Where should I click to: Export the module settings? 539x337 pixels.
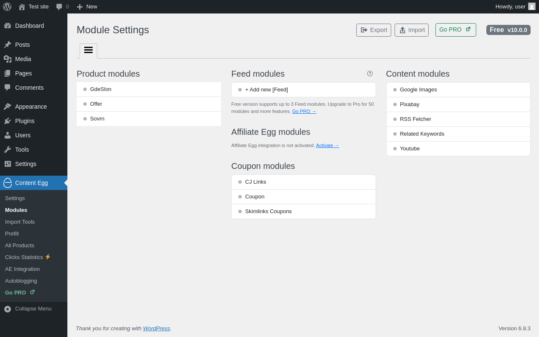pyautogui.click(x=374, y=30)
